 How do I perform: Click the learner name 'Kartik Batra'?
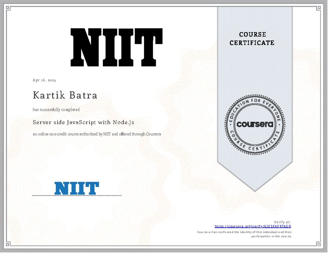point(65,95)
